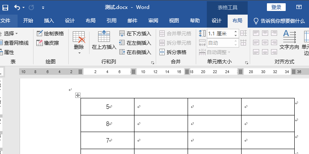Click column marker near 10 on ruler
The height and width of the screenshot is (154, 309).
tap(133, 72)
